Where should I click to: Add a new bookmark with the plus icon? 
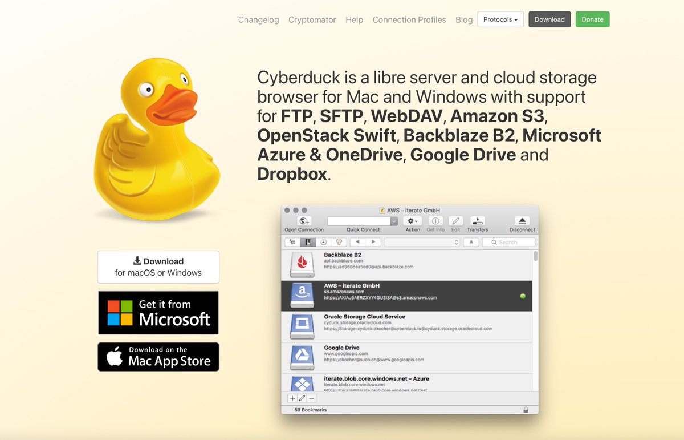292,398
